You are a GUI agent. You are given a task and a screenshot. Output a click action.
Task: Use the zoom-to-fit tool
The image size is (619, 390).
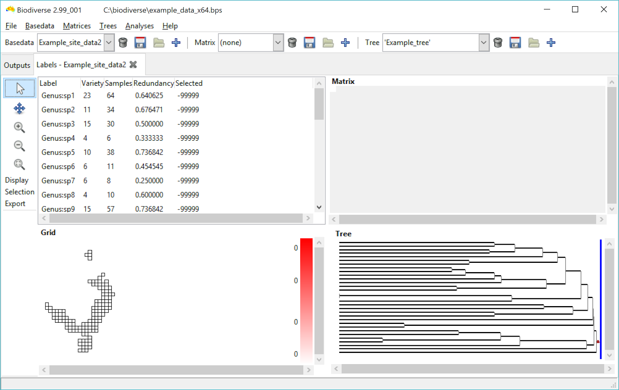tap(19, 164)
